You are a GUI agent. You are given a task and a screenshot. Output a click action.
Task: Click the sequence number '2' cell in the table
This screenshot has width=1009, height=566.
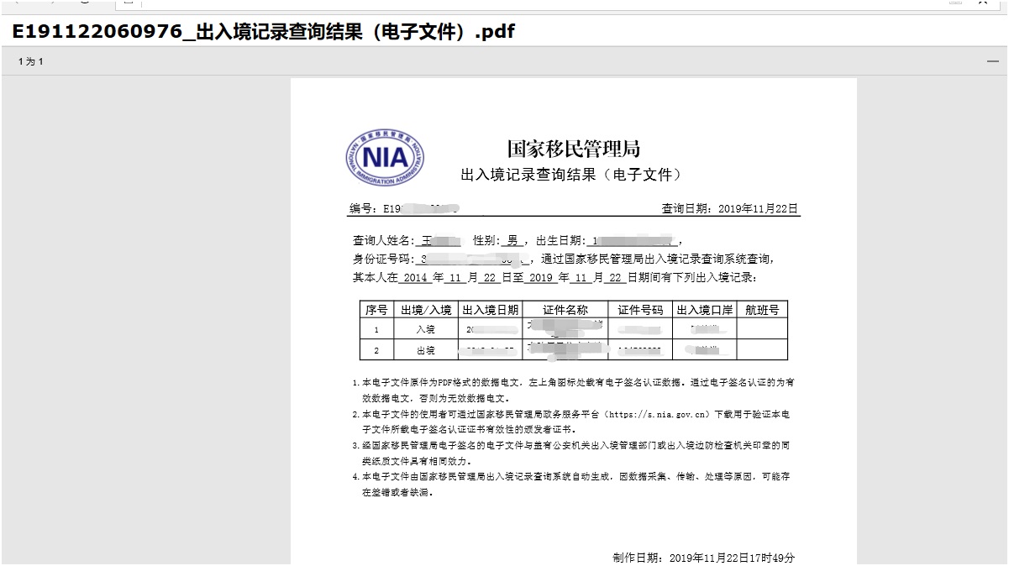point(376,350)
